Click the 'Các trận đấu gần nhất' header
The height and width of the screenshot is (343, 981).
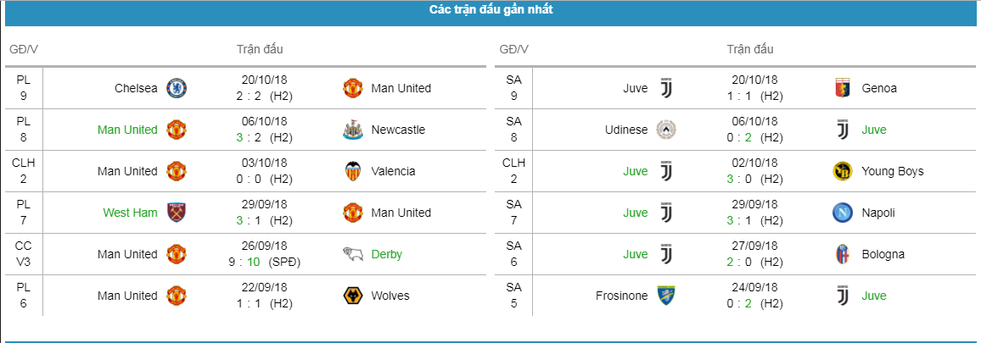click(491, 10)
